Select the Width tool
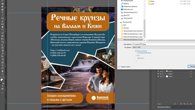The image size is (195, 110). point(2,36)
